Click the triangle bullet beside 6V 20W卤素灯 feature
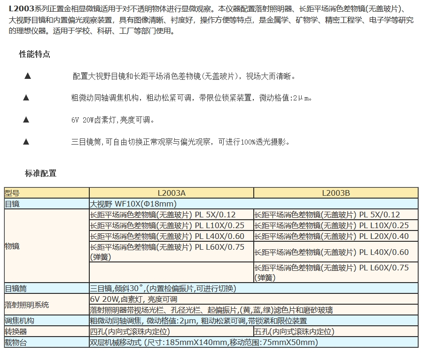Viewport: 429px width, 353px height. click(26, 120)
